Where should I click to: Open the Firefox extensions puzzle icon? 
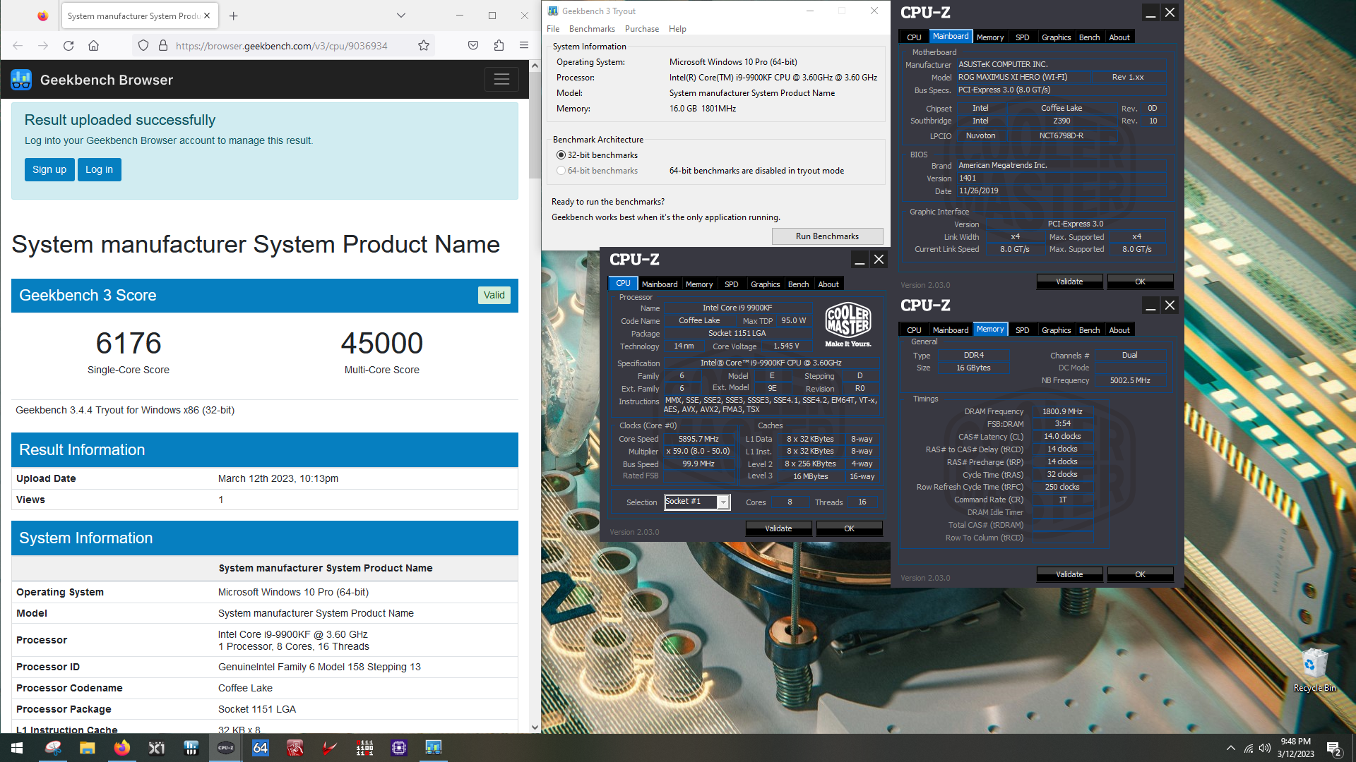pos(499,46)
